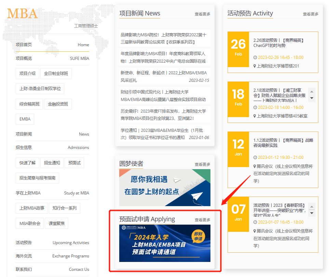Click the date 2023-01-06 in news list
The image size is (329, 277).
(199, 138)
